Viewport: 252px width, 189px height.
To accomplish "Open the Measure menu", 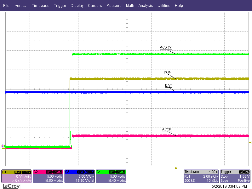I will (114, 6).
